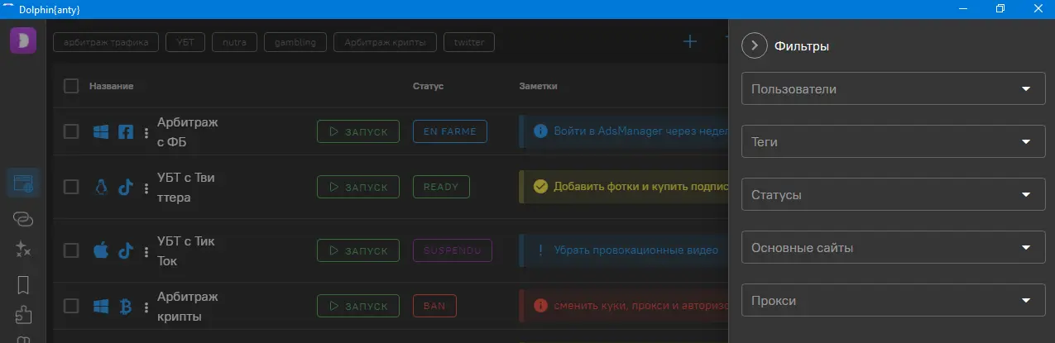
Task: Check the box for УБТ с Твиттера
Action: tap(71, 187)
